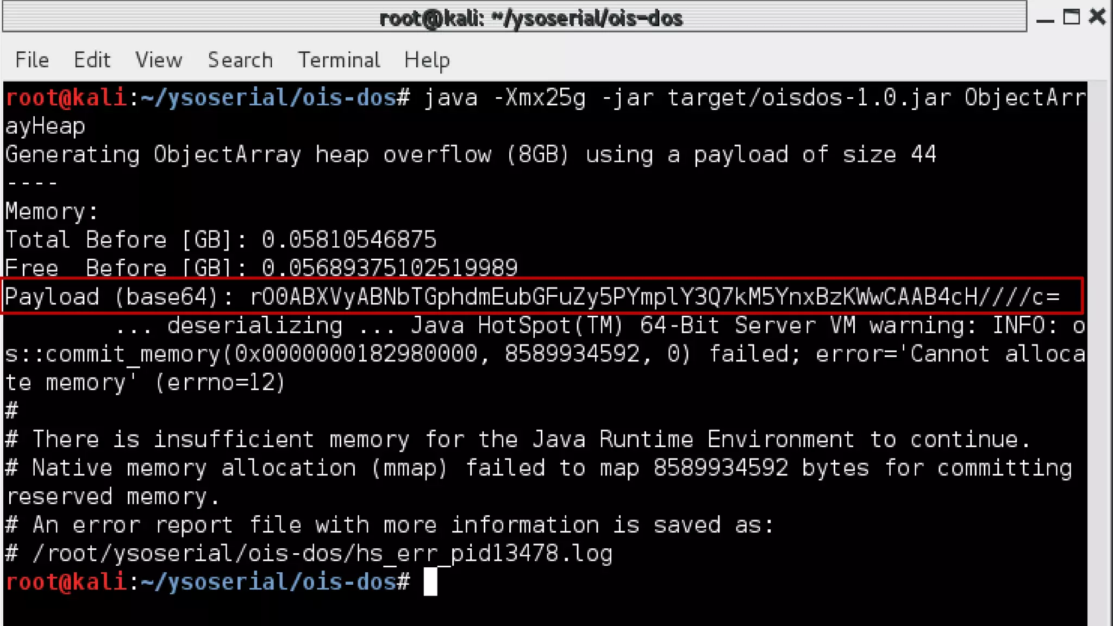Open the Terminal menu

339,60
